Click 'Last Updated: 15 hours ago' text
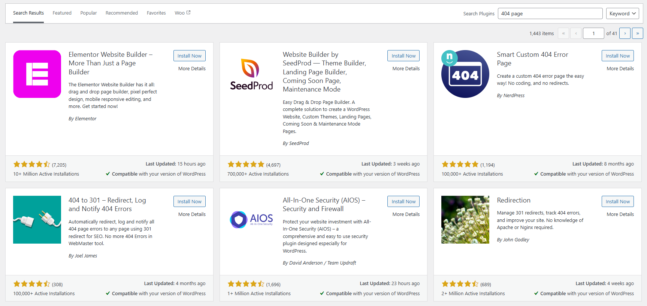The height and width of the screenshot is (306, 647). tap(176, 164)
